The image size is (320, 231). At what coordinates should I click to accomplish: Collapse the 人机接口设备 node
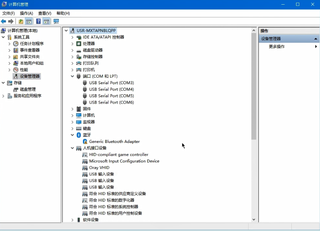tap(72, 148)
